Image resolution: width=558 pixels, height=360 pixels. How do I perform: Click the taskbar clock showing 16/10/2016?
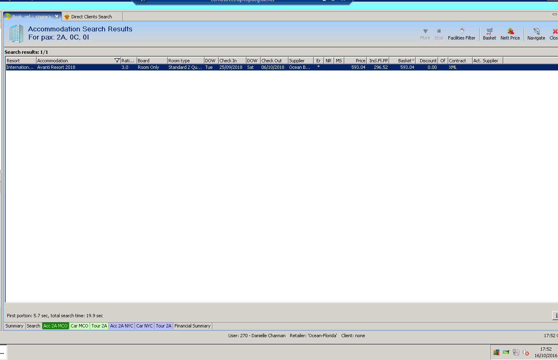546,352
